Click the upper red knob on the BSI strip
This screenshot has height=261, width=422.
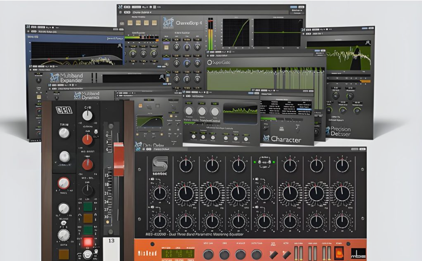tap(87, 140)
